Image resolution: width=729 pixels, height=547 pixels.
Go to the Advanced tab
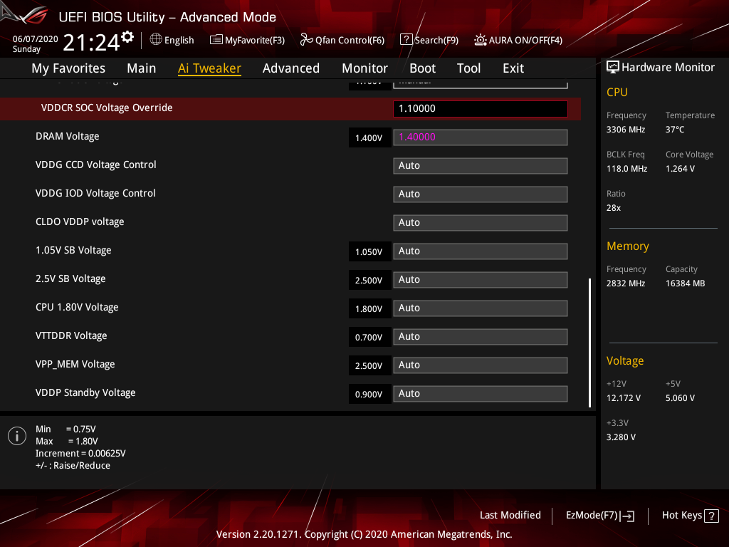click(x=291, y=68)
